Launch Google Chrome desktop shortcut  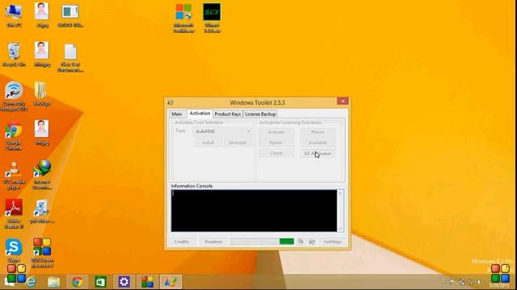point(14,136)
